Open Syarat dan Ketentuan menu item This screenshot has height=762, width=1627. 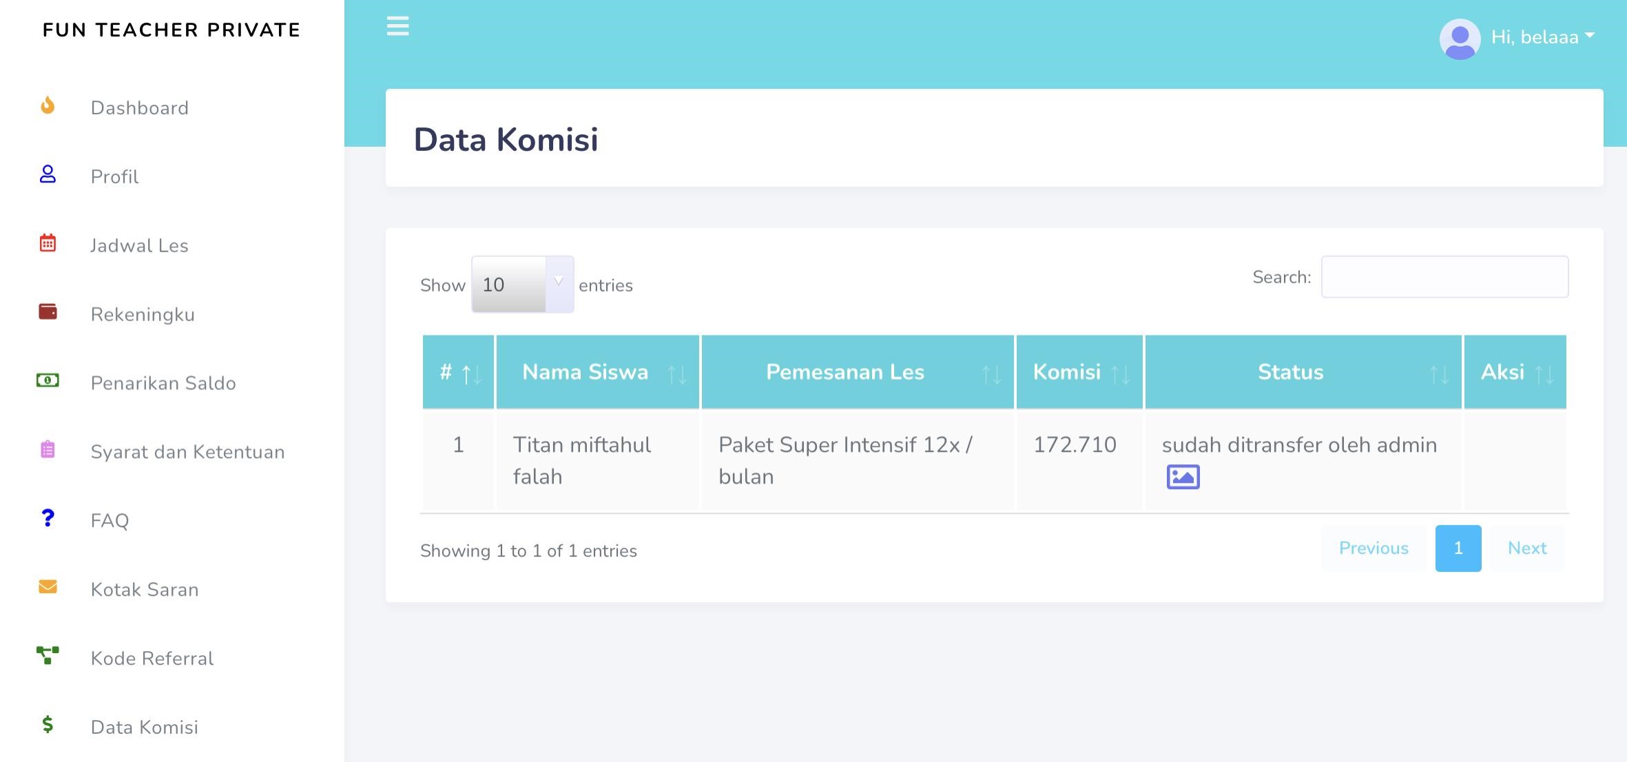click(187, 452)
